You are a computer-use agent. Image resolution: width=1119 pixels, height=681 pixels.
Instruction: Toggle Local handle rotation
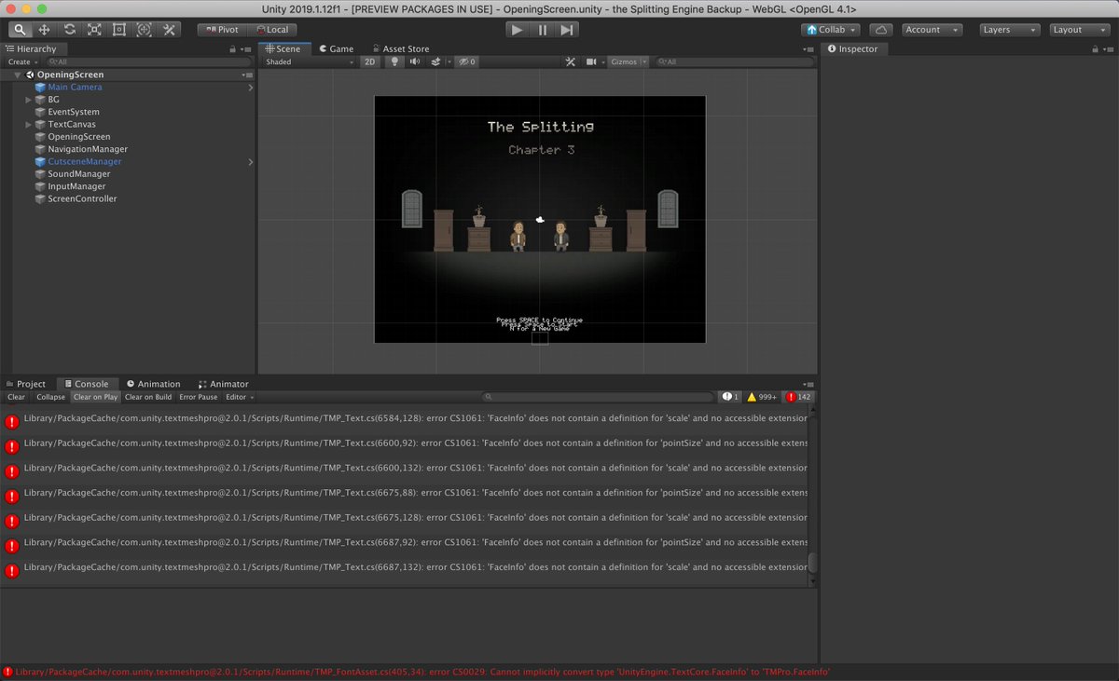(272, 30)
